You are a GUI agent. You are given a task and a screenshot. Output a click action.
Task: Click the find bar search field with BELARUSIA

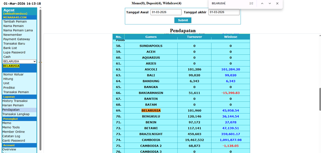[228, 3]
